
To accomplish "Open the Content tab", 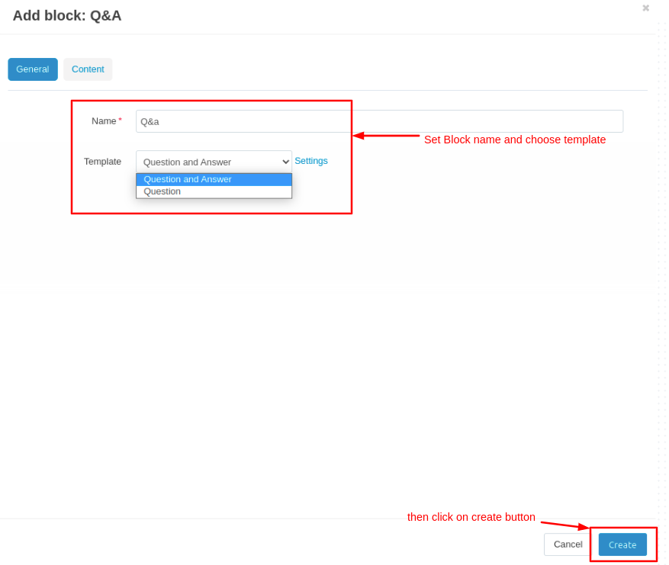I will [x=88, y=69].
